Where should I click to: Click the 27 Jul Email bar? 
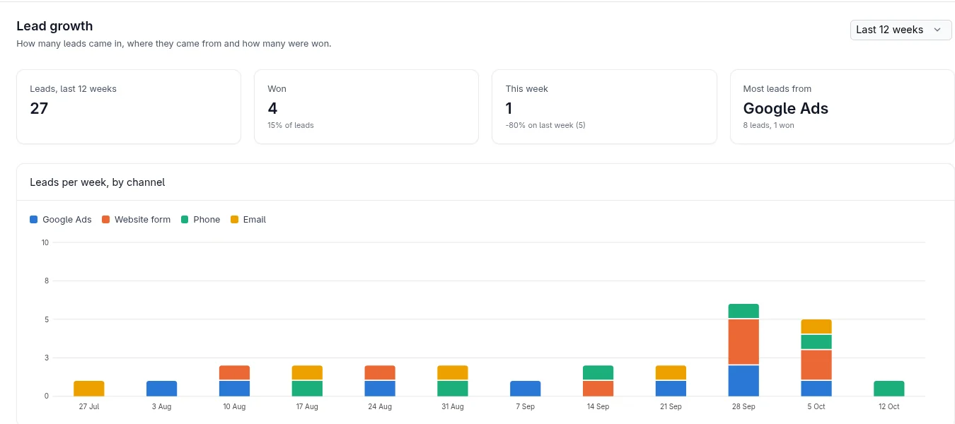coord(89,389)
